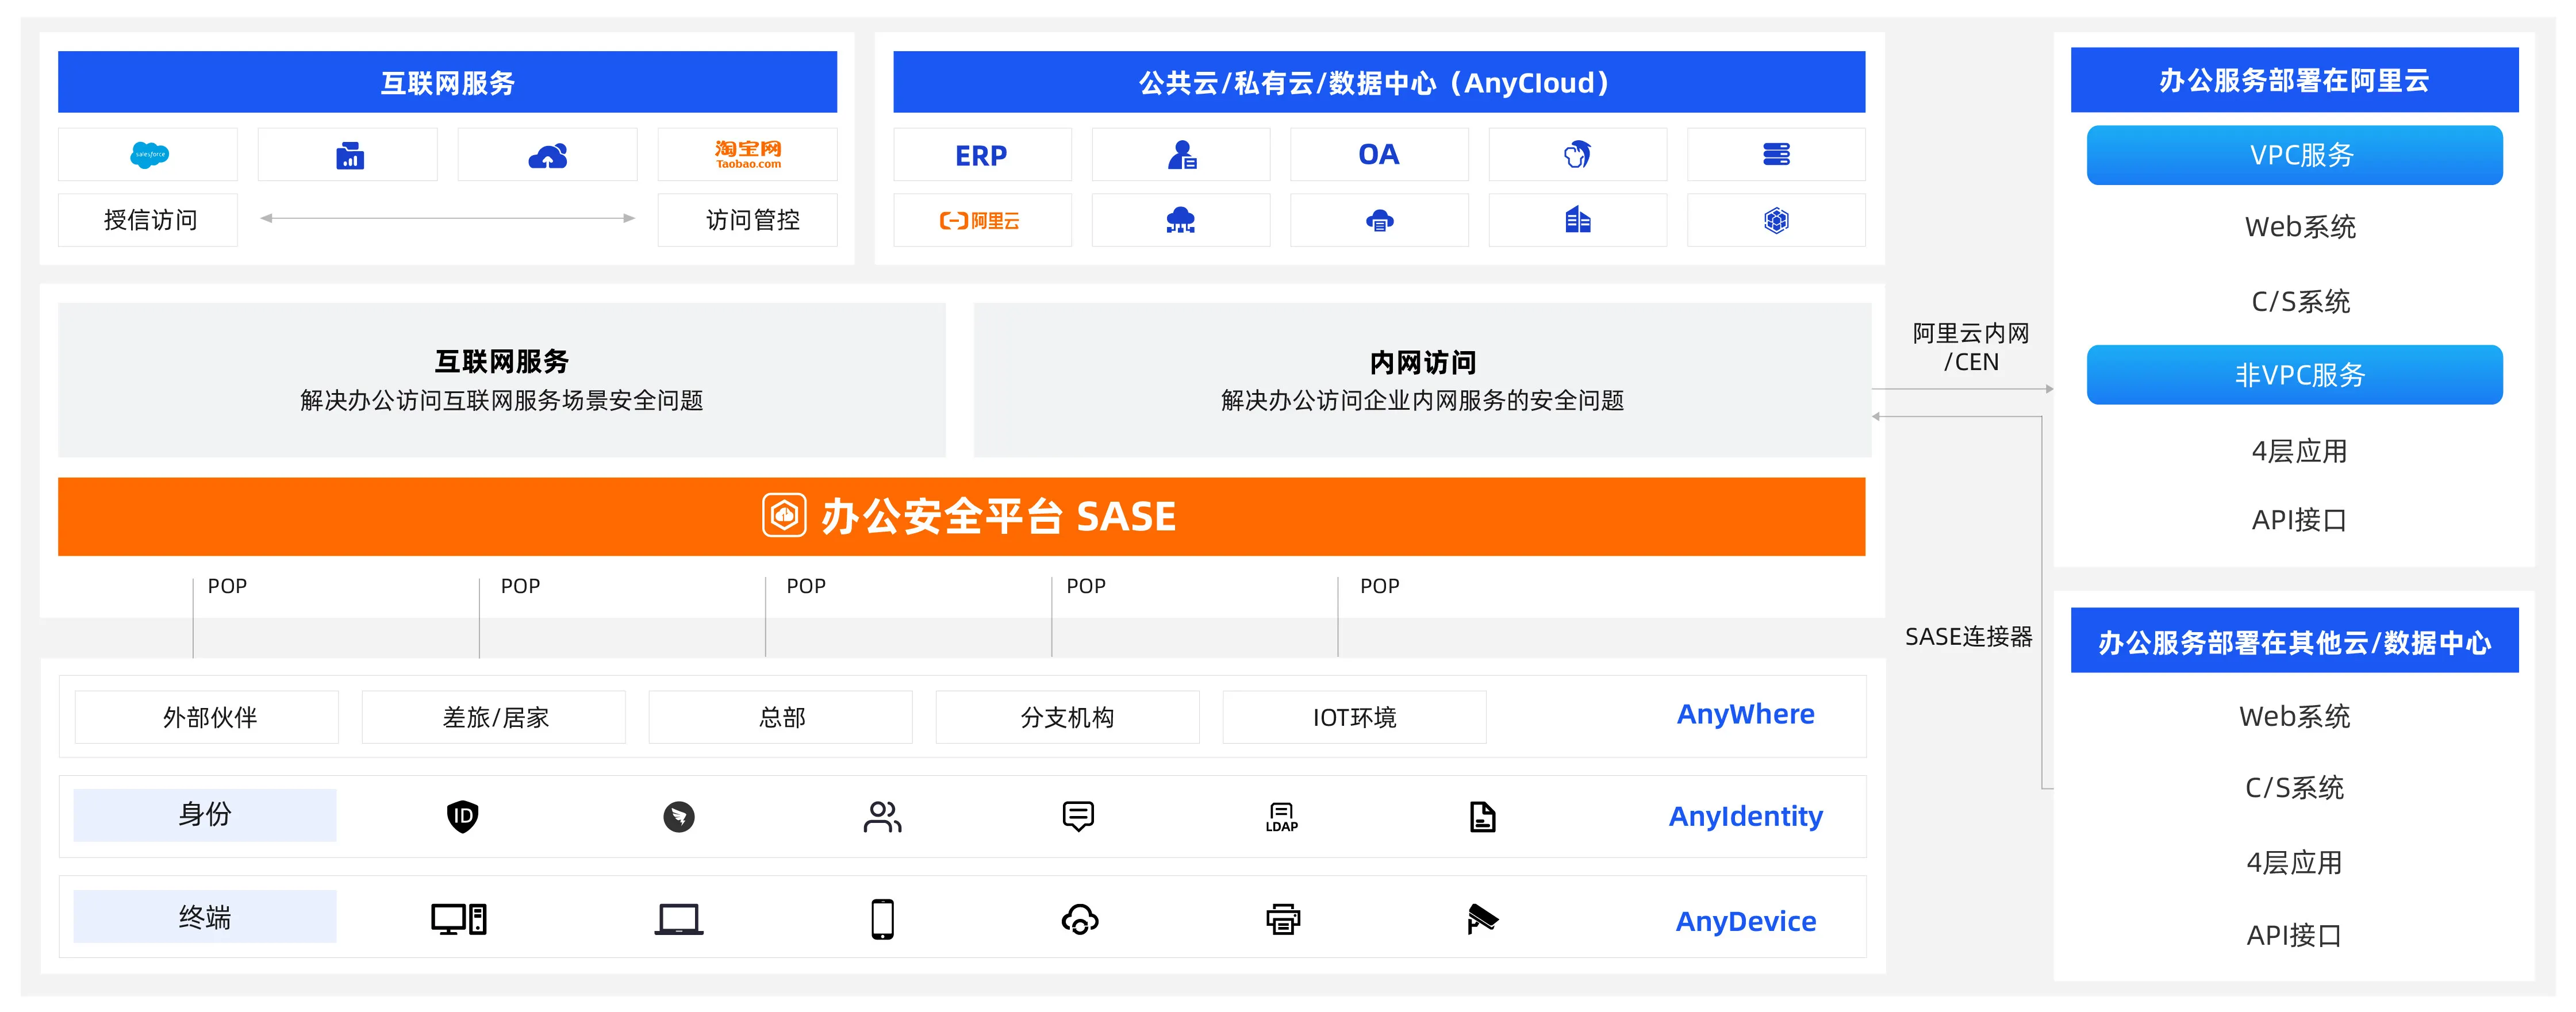Click the Alibaba Cloud logo tile
2576x1012 pixels.
pyautogui.click(x=981, y=221)
